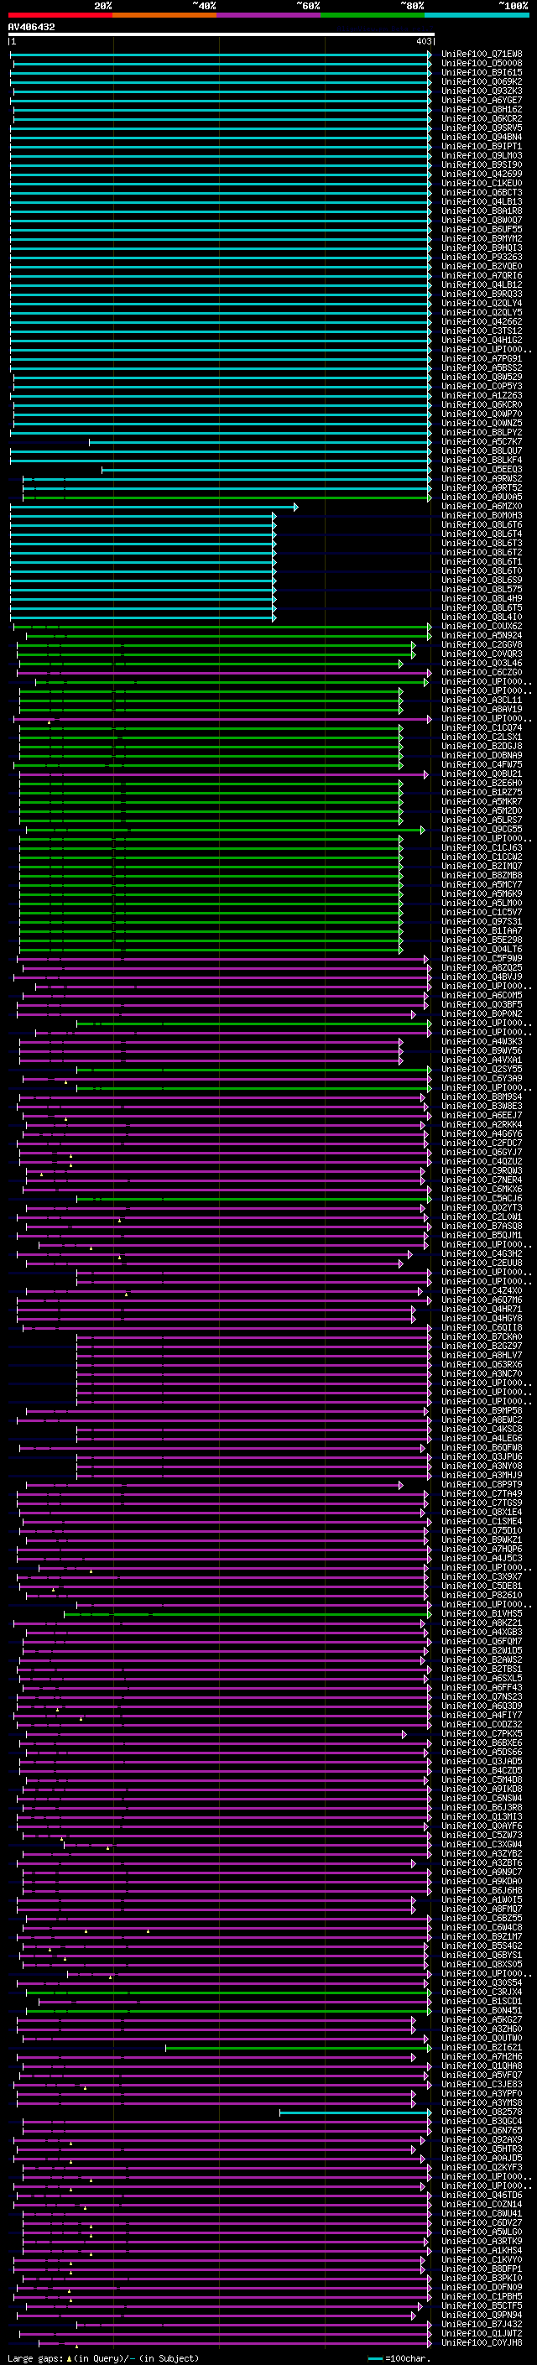
Task: Open hit UniRef100_Q6KCR2
Action: (482, 118)
